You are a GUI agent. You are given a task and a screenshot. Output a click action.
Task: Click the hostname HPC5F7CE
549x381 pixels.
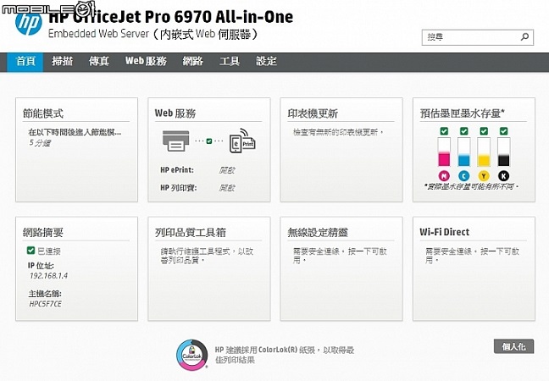click(x=45, y=304)
